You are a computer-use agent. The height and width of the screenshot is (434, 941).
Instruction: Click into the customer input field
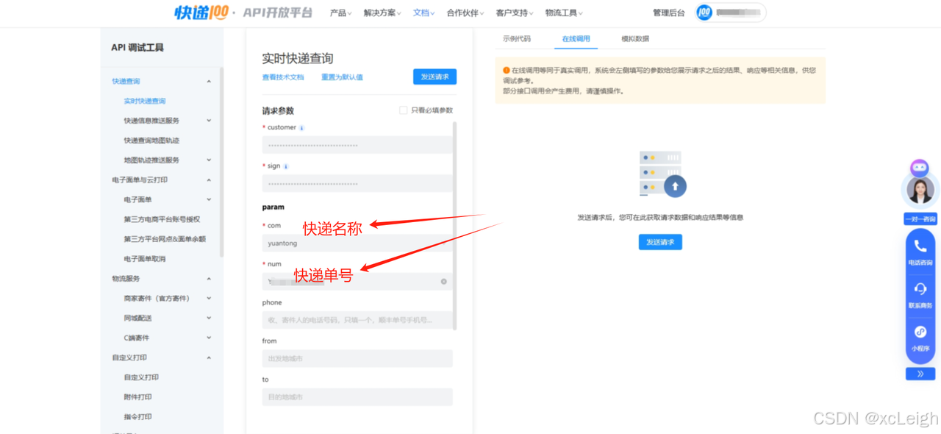[357, 145]
